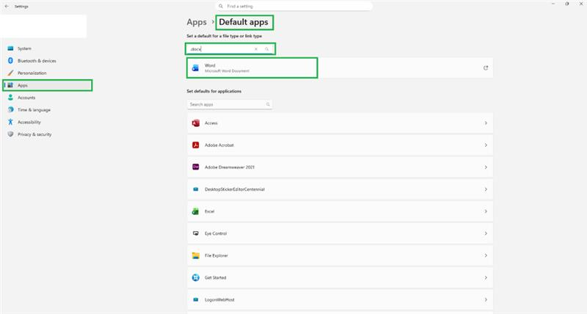
Task: Click the Time & language globe icon
Action: 10,109
